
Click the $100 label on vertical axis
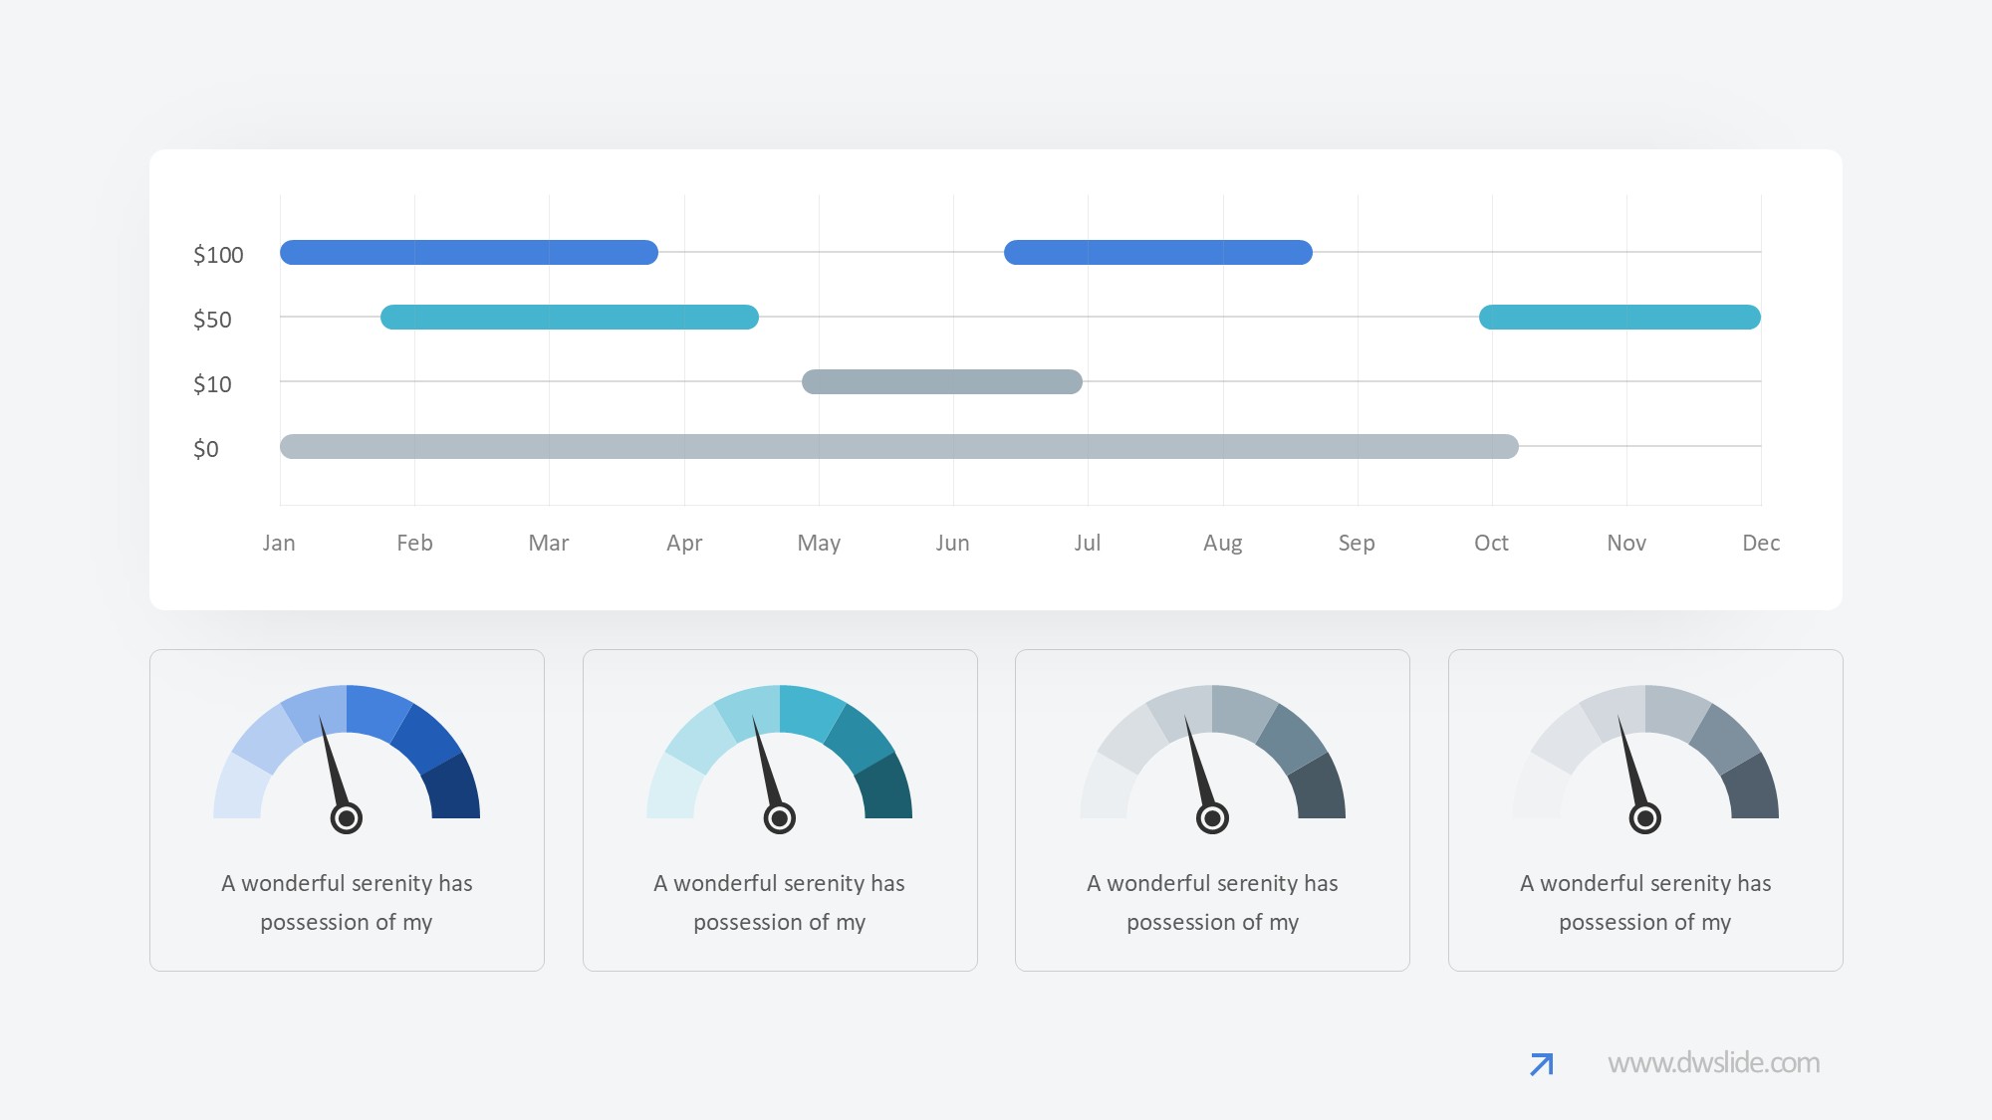point(218,255)
